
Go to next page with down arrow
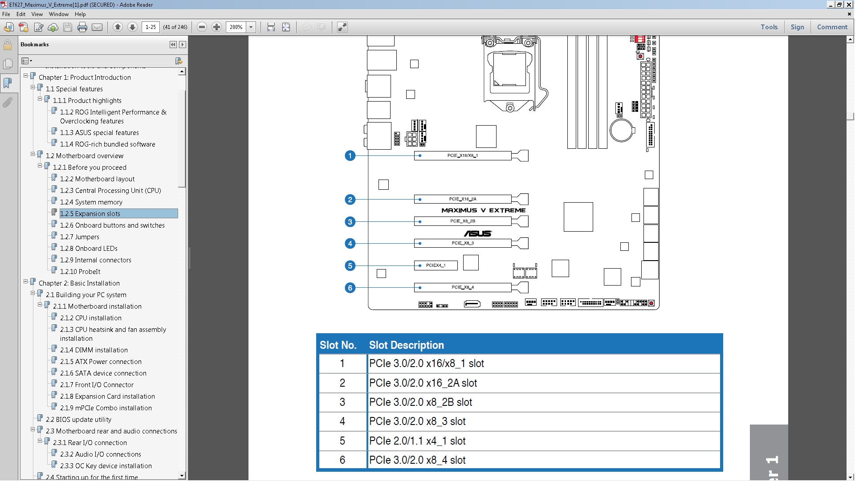[x=133, y=27]
